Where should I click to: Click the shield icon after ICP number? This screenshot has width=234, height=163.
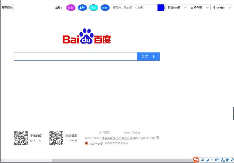click(x=158, y=138)
